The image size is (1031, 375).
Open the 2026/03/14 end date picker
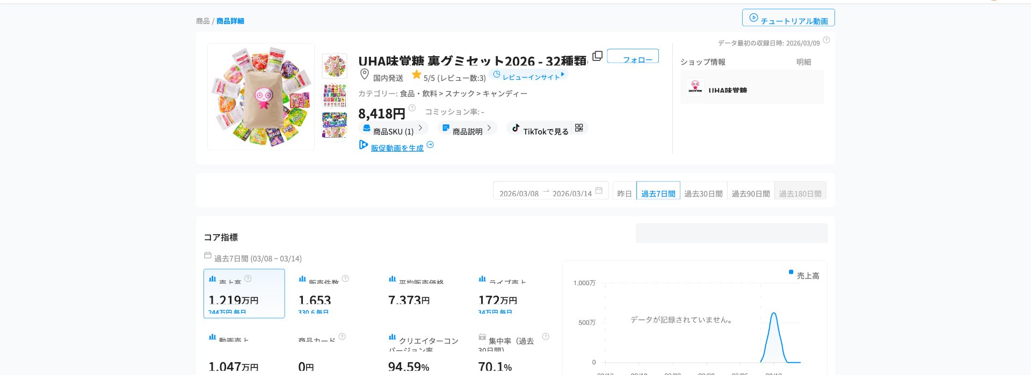572,193
